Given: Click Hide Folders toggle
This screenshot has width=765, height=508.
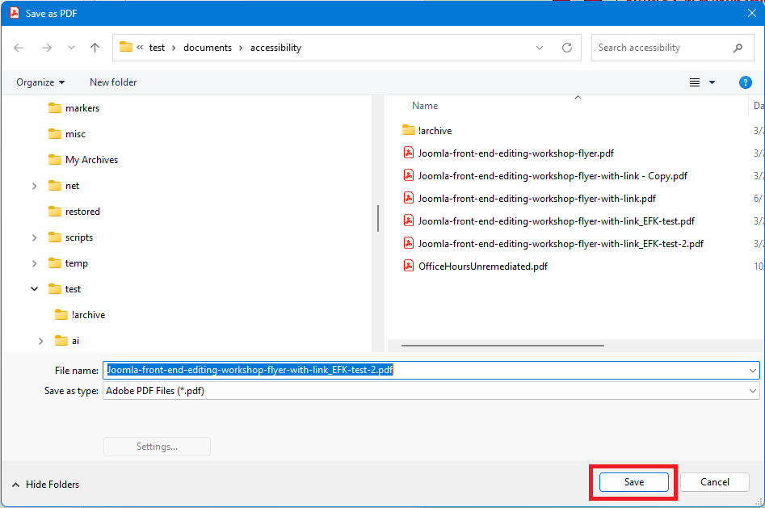Looking at the screenshot, I should [x=45, y=485].
